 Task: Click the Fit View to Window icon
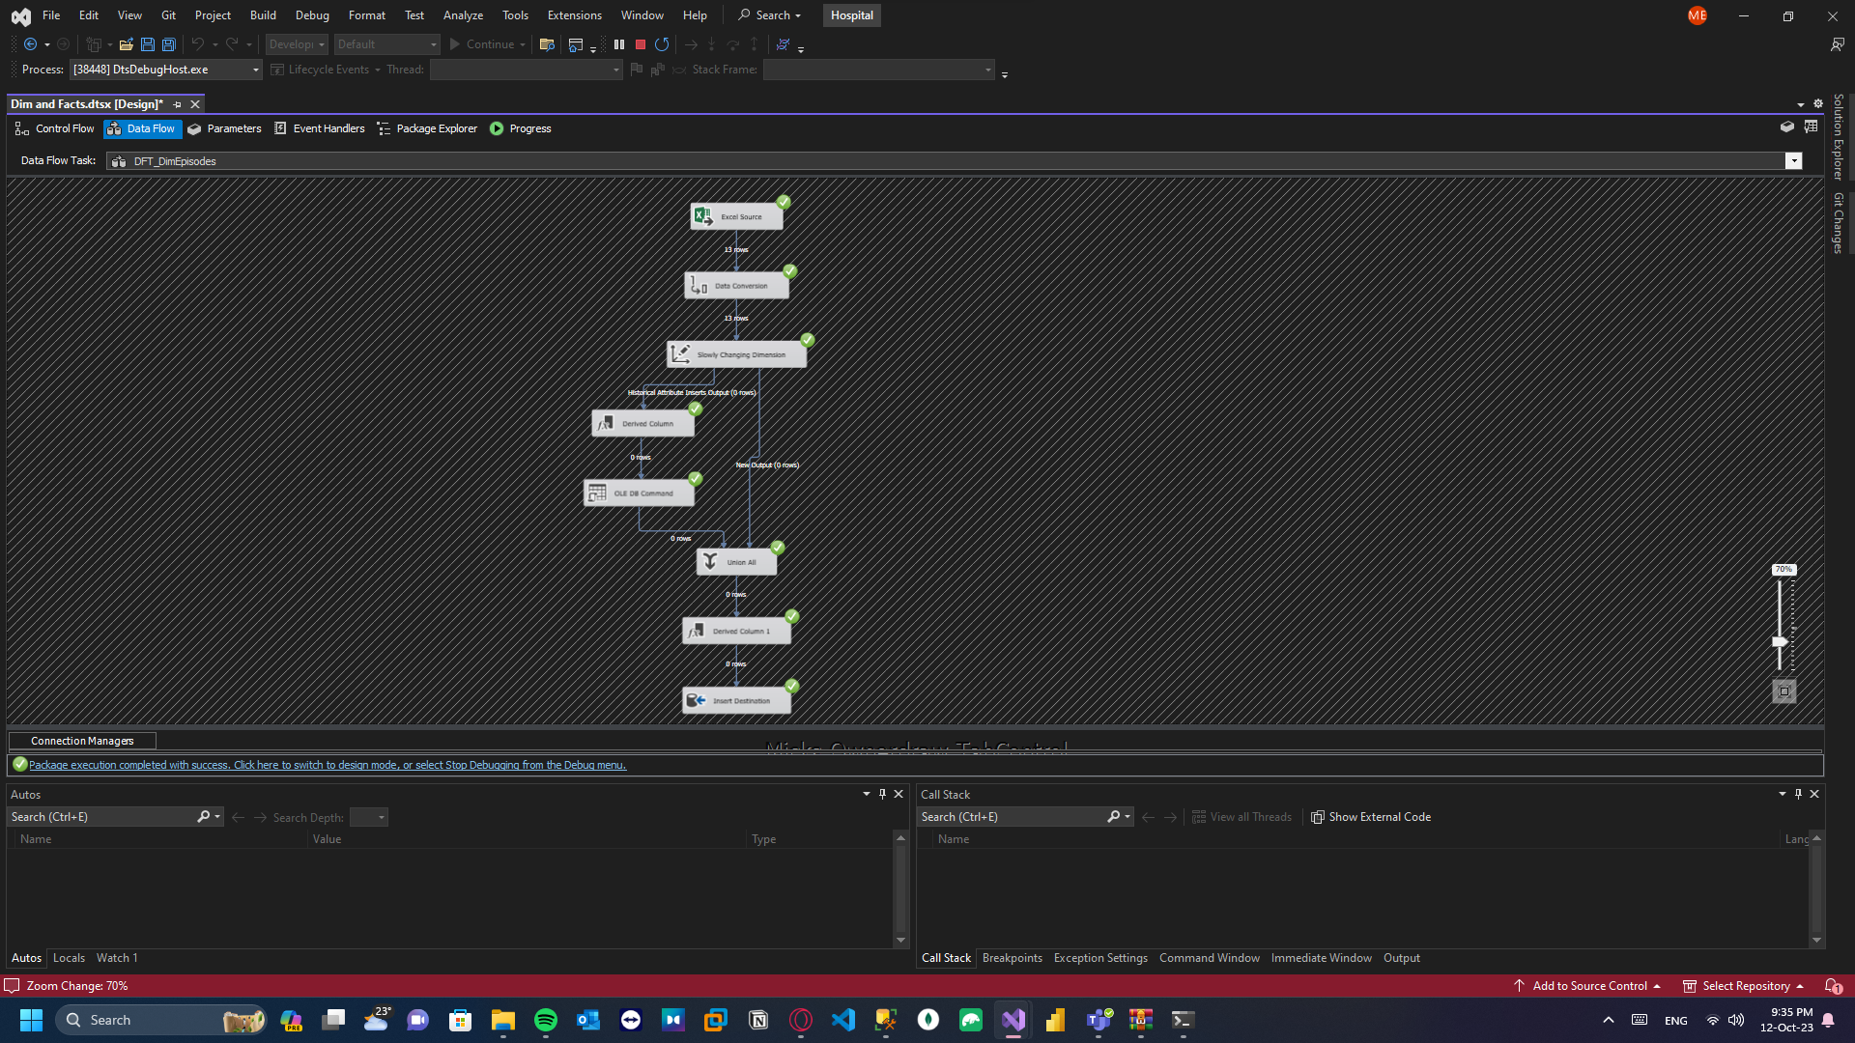(1784, 691)
